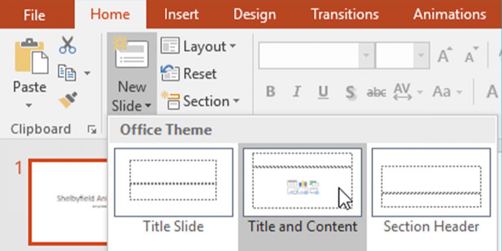Open the Section dropdown menu
This screenshot has height=251, width=502.
click(x=200, y=101)
